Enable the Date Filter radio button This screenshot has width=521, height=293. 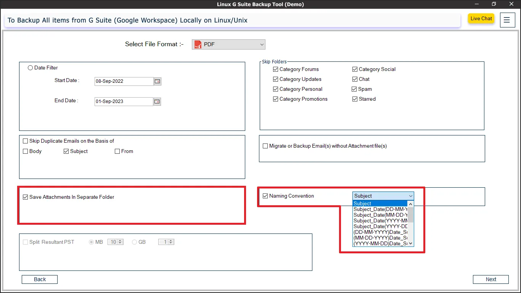31,68
